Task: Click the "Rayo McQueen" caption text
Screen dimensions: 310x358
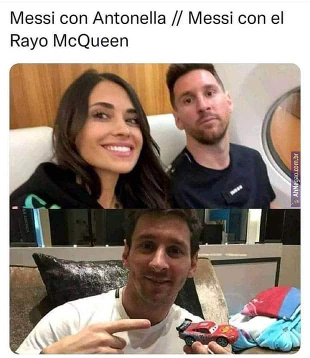Action: pyautogui.click(x=69, y=41)
